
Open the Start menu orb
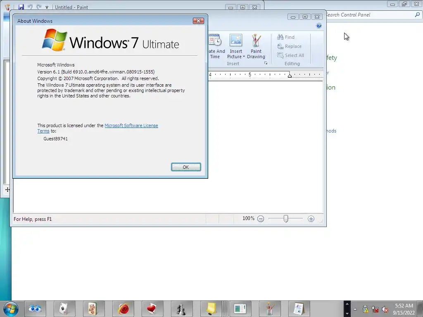[x=11, y=309]
